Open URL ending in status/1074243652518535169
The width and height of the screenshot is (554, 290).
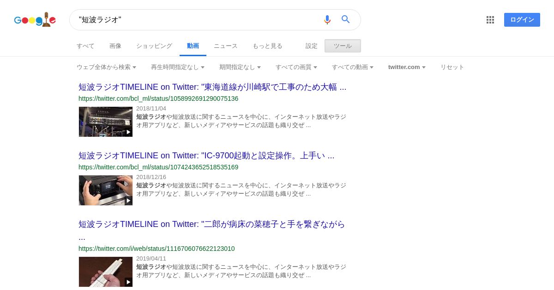(158, 167)
